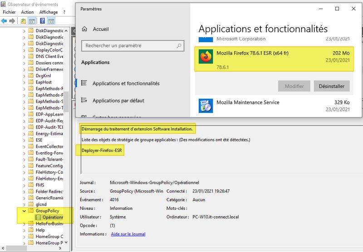This screenshot has height=252, width=363.
Task: Select Applications et fonctionnalités in sidebar
Action: coord(126,83)
